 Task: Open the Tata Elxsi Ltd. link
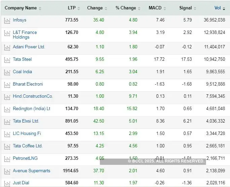pyautogui.click(x=26, y=121)
